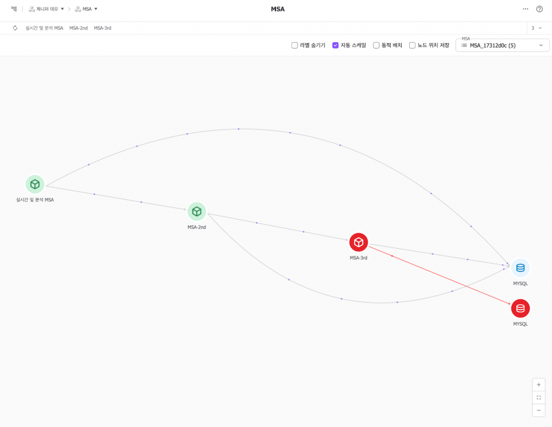
Task: Enable the 라벨 숨기기 checkbox
Action: (295, 45)
